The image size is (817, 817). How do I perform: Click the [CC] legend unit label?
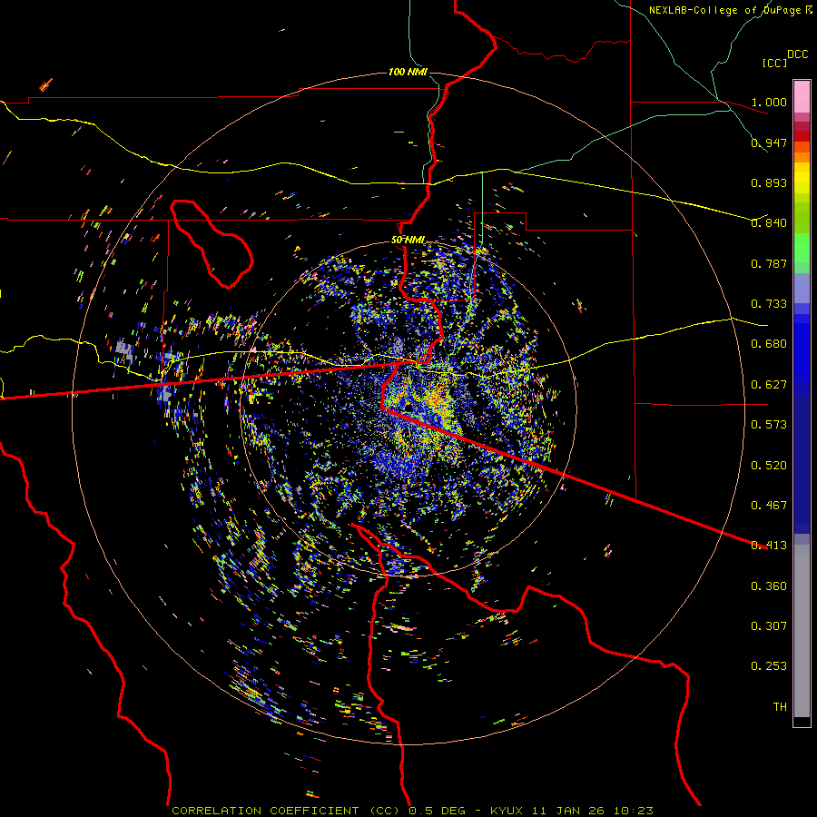(774, 63)
